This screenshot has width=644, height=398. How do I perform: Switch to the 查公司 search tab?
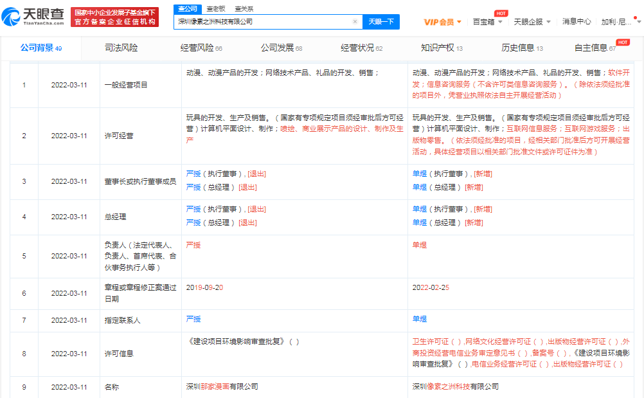(187, 8)
